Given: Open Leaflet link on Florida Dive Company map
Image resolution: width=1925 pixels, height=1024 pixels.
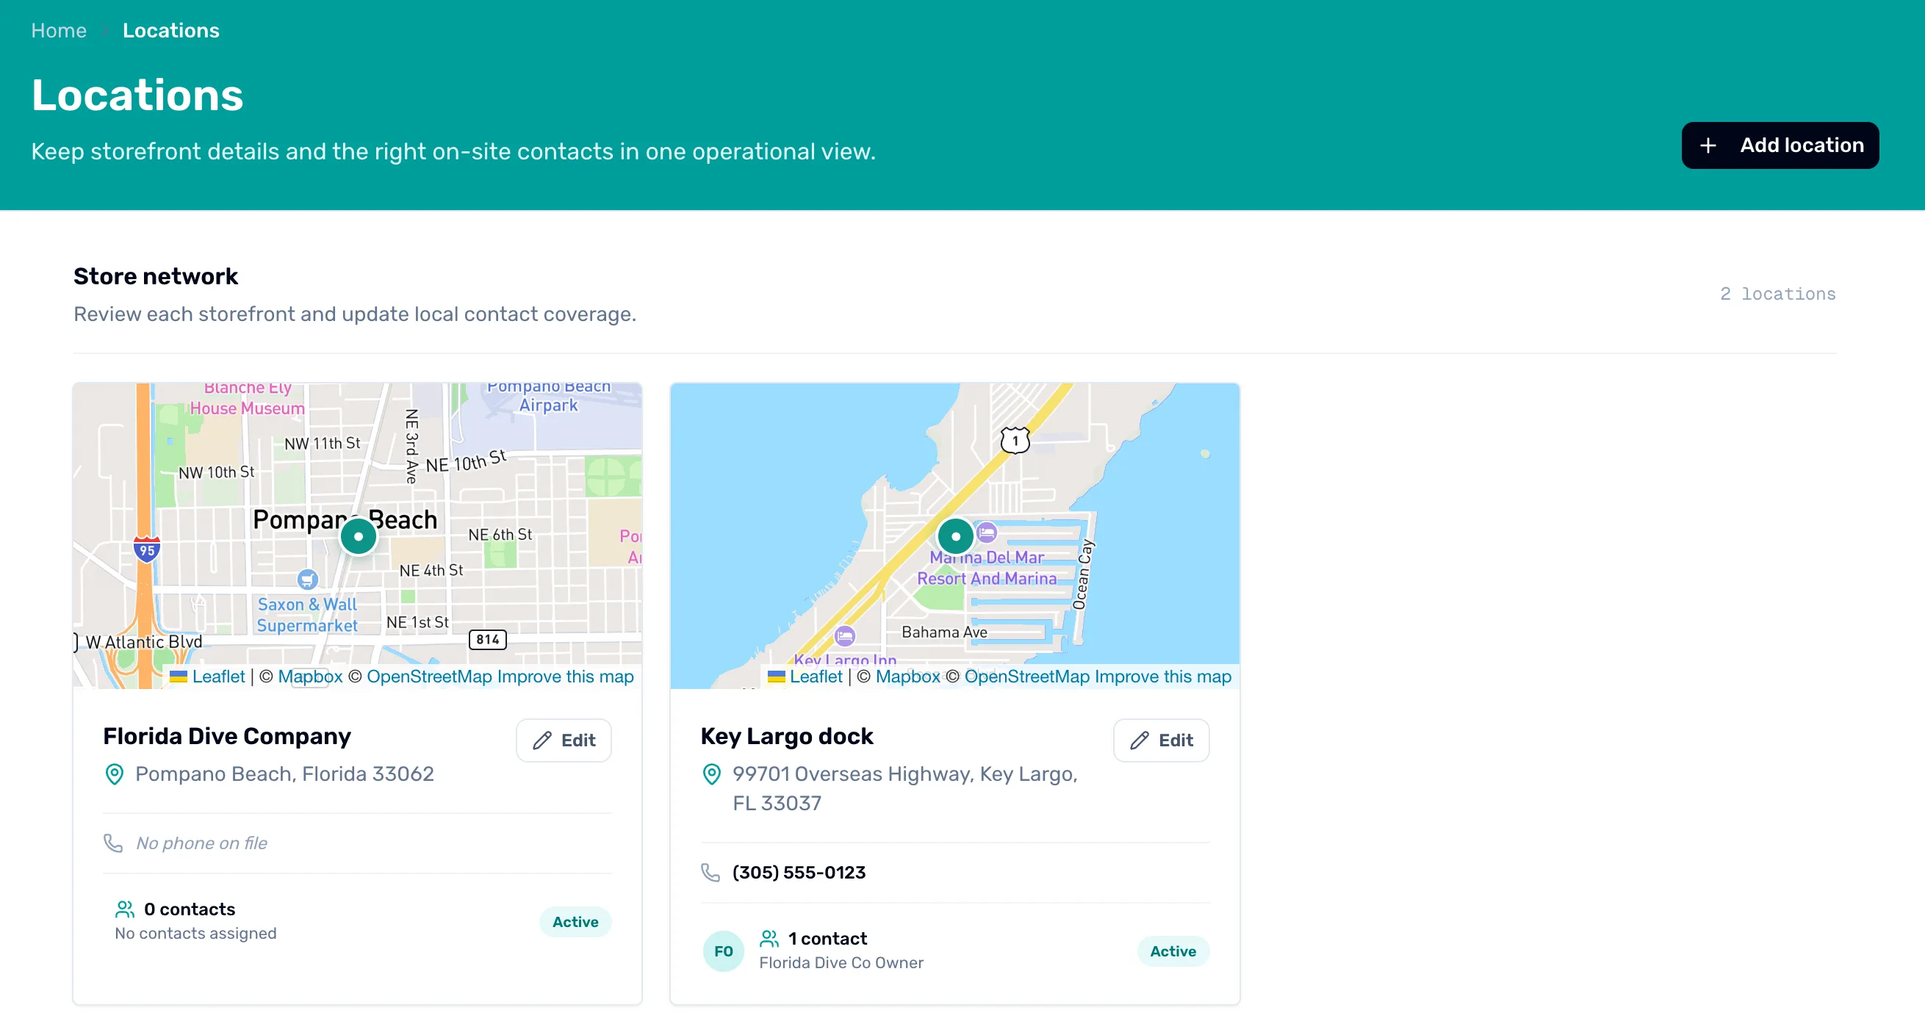Looking at the screenshot, I should click(x=218, y=676).
